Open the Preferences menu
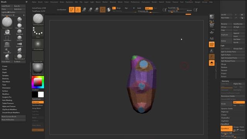Image resolution: width=247 pixels, height=139 pixels. (135, 2)
